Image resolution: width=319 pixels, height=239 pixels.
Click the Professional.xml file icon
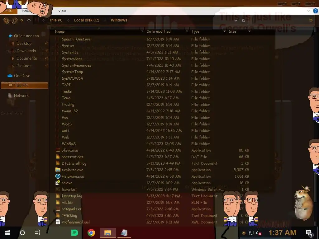coord(58,222)
